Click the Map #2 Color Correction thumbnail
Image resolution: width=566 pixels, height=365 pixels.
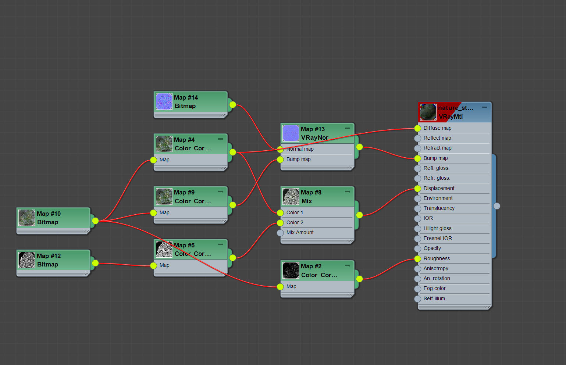291,270
